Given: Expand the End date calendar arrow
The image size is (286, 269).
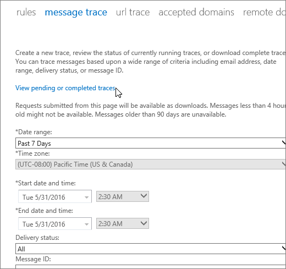Looking at the screenshot, I should tap(86, 224).
